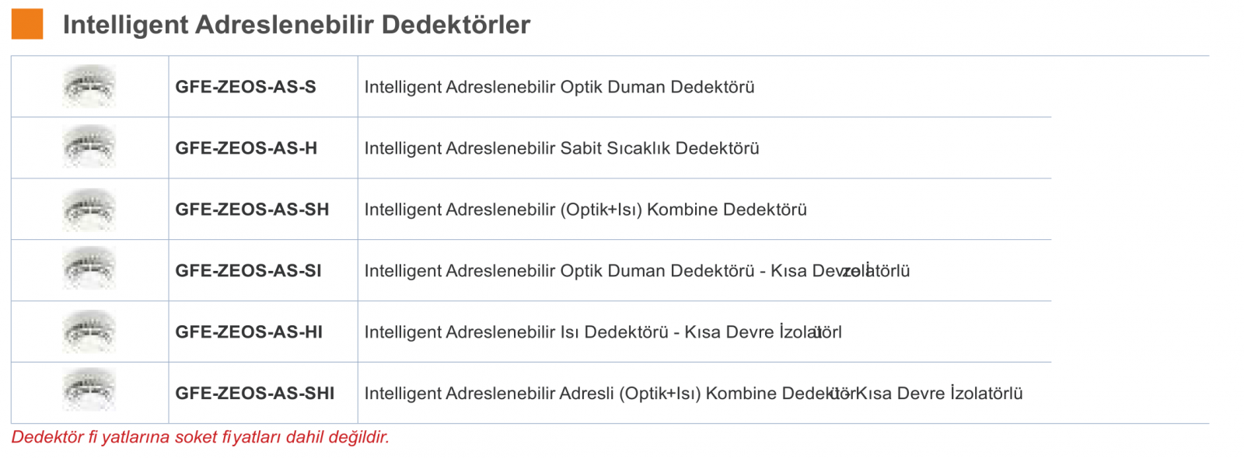Open the GFE-ZEOS-AS-H detector thumbnail
This screenshot has height=458, width=1244.
pyautogui.click(x=89, y=147)
